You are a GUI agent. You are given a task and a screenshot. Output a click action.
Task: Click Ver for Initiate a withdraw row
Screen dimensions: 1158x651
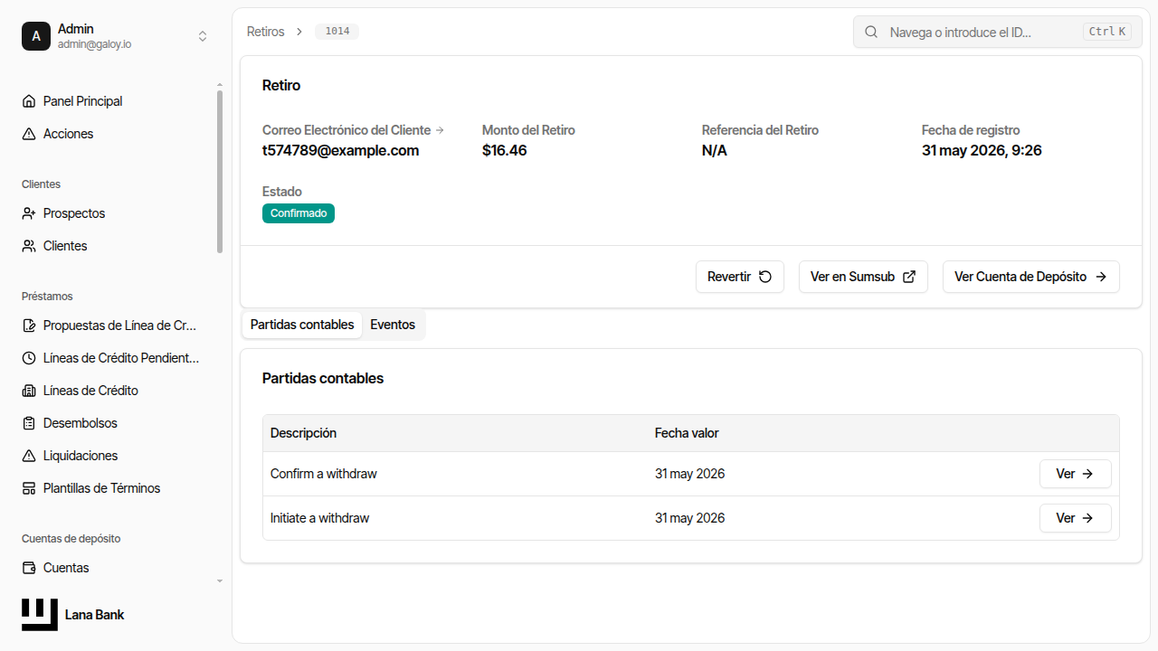coord(1076,518)
